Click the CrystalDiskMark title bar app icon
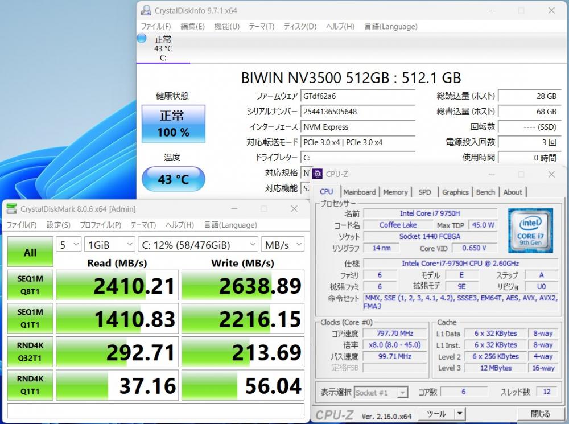The width and height of the screenshot is (569, 424). [11, 209]
